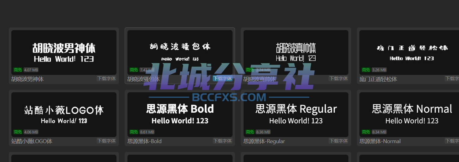Select the 思源黑体-Bold name label

pos(145,141)
